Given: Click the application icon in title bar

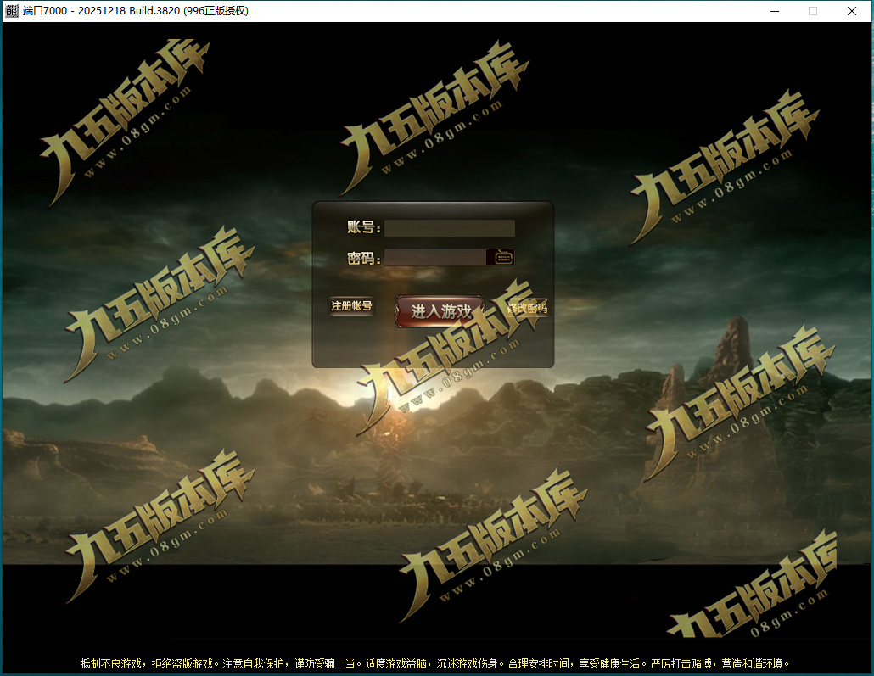Looking at the screenshot, I should coord(12,11).
